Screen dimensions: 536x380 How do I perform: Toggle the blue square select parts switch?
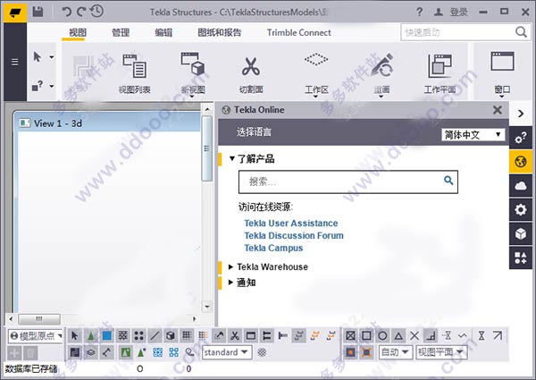(x=106, y=336)
